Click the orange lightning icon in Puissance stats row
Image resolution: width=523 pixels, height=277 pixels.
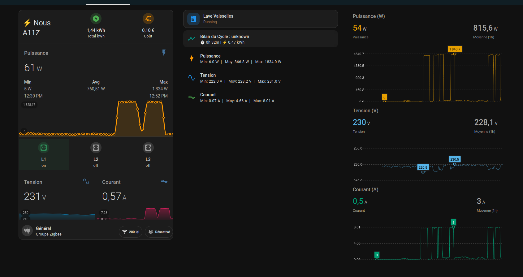click(x=192, y=58)
